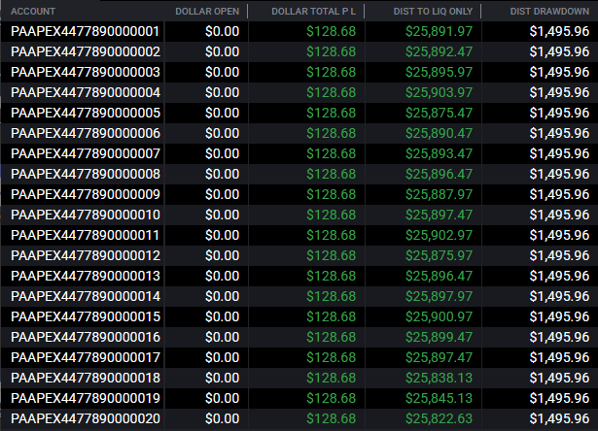Viewport: 598px width, 431px height.
Task: Select account PAAPEX4477890000013
Action: (x=85, y=276)
